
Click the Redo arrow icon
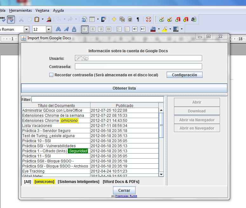point(70,19)
